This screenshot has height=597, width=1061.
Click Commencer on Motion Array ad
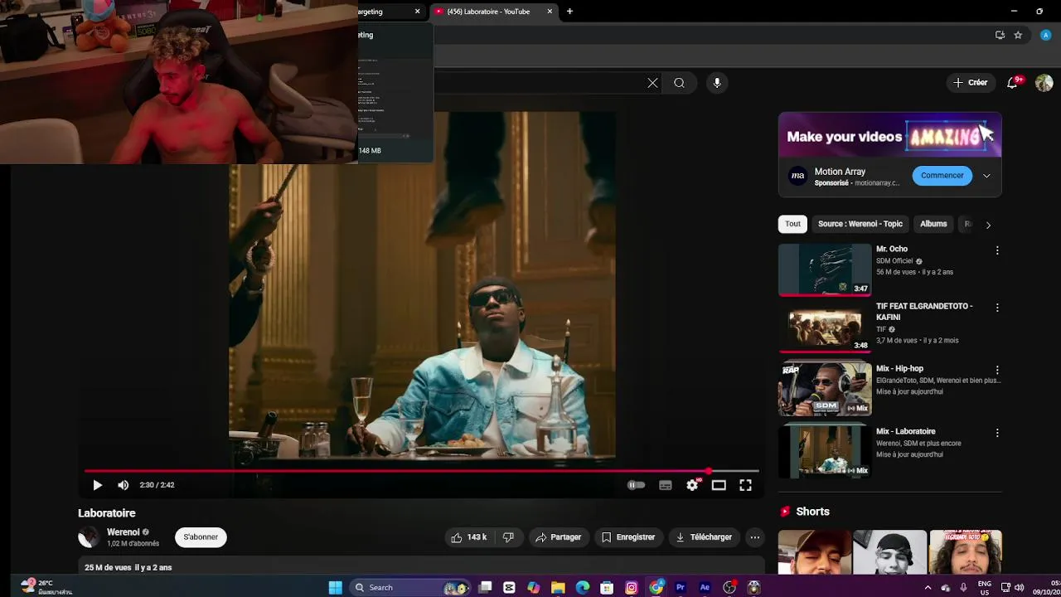pos(942,176)
